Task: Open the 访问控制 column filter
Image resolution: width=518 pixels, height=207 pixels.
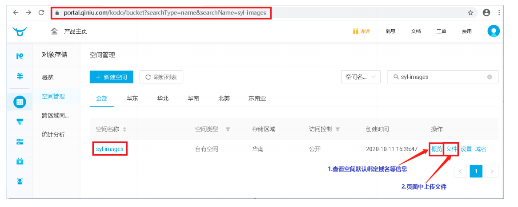Action: coord(337,129)
